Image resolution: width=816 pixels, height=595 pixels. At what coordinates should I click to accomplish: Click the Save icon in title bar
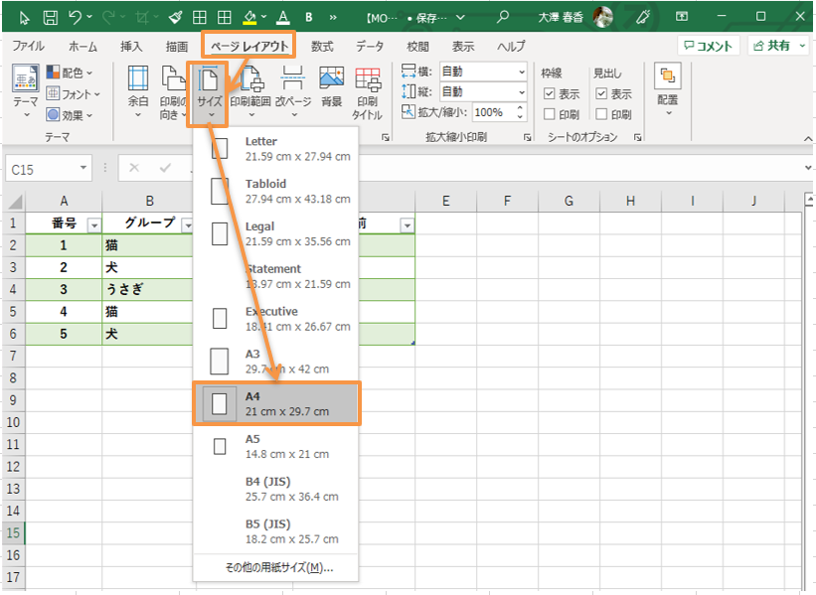coord(51,17)
